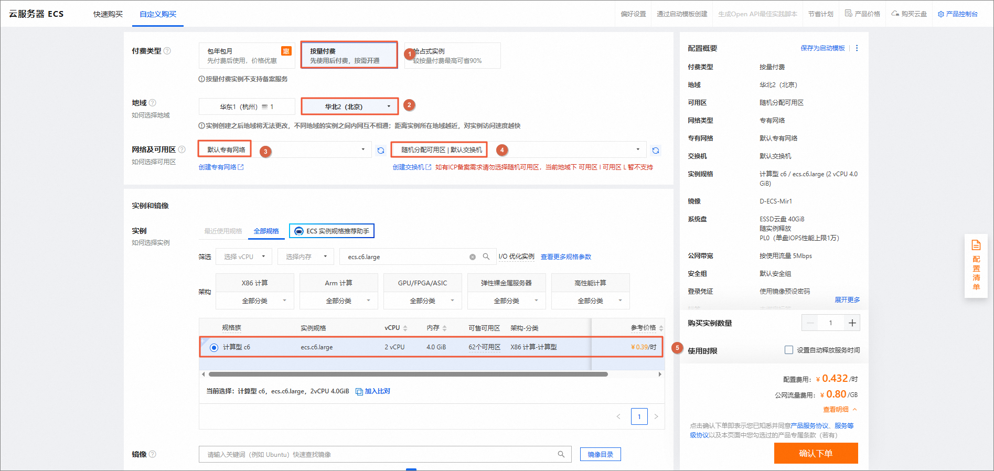The image size is (994, 471).
Task: Refresh the vSwitch list
Action: click(x=656, y=151)
